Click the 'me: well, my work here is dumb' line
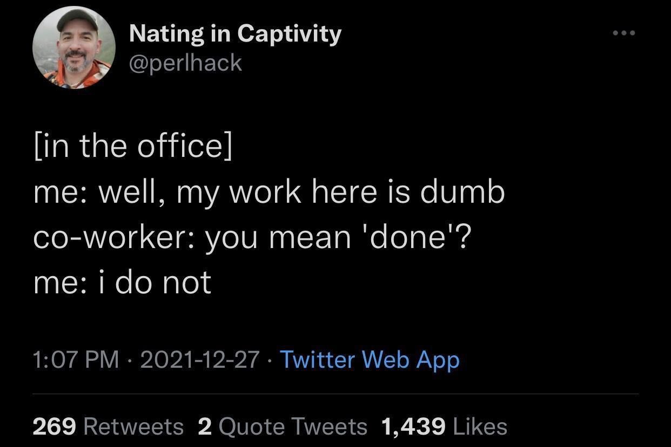The width and height of the screenshot is (671, 447). click(x=269, y=191)
